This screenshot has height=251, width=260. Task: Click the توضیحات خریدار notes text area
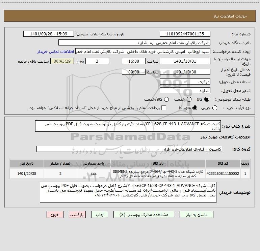128,192
